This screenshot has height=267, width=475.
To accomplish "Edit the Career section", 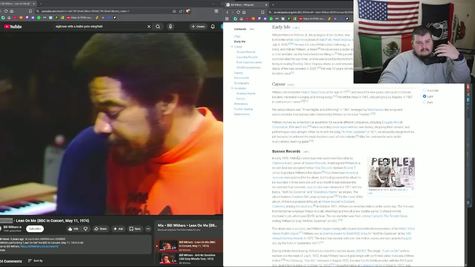I will (291, 85).
